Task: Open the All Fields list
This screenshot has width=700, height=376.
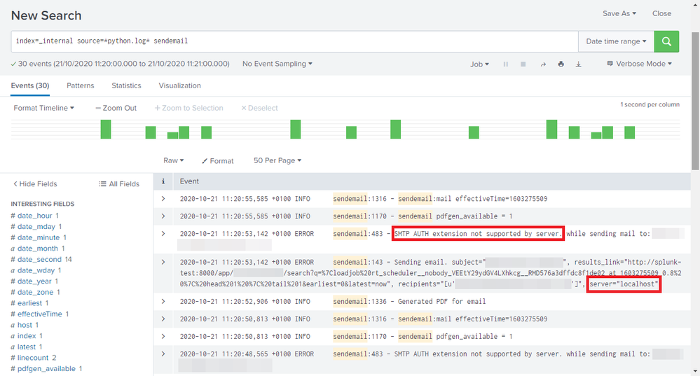Action: 119,183
